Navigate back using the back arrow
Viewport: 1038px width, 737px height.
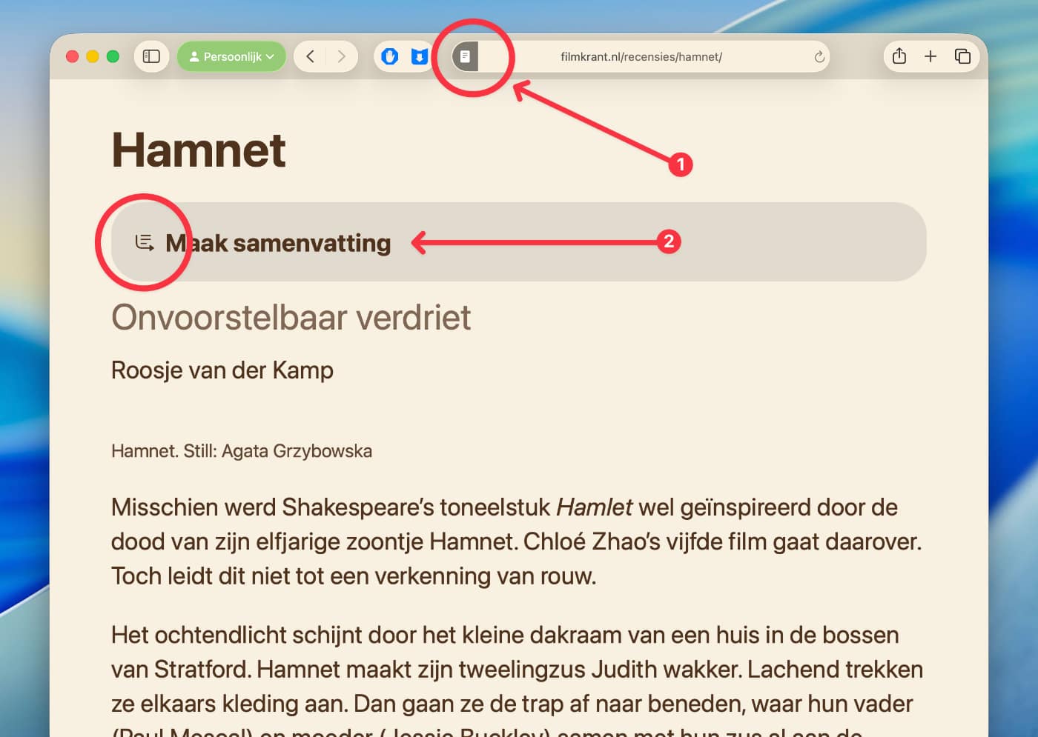pyautogui.click(x=310, y=56)
